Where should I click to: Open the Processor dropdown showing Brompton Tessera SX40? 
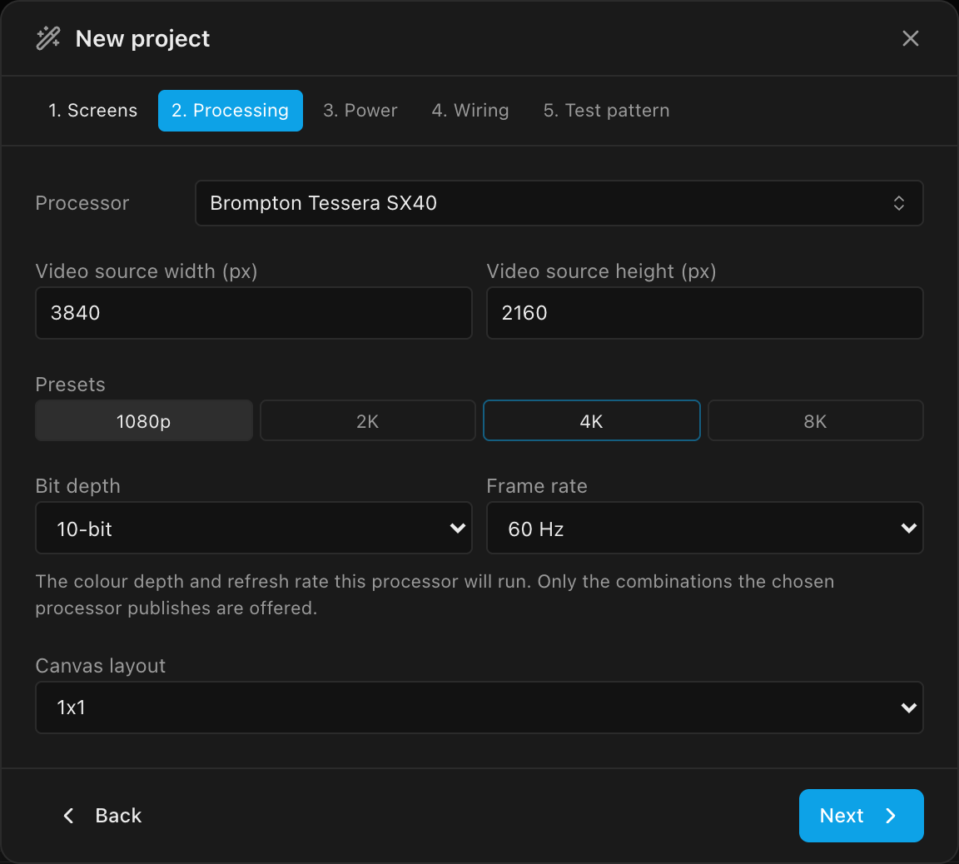(559, 203)
